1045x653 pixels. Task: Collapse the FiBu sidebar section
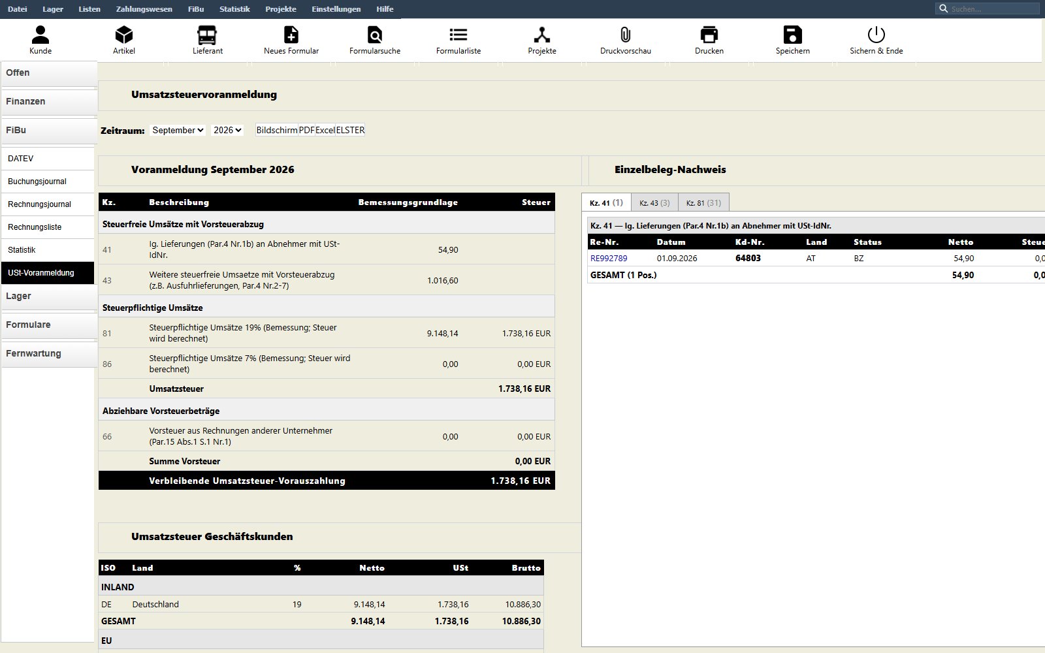pos(49,131)
